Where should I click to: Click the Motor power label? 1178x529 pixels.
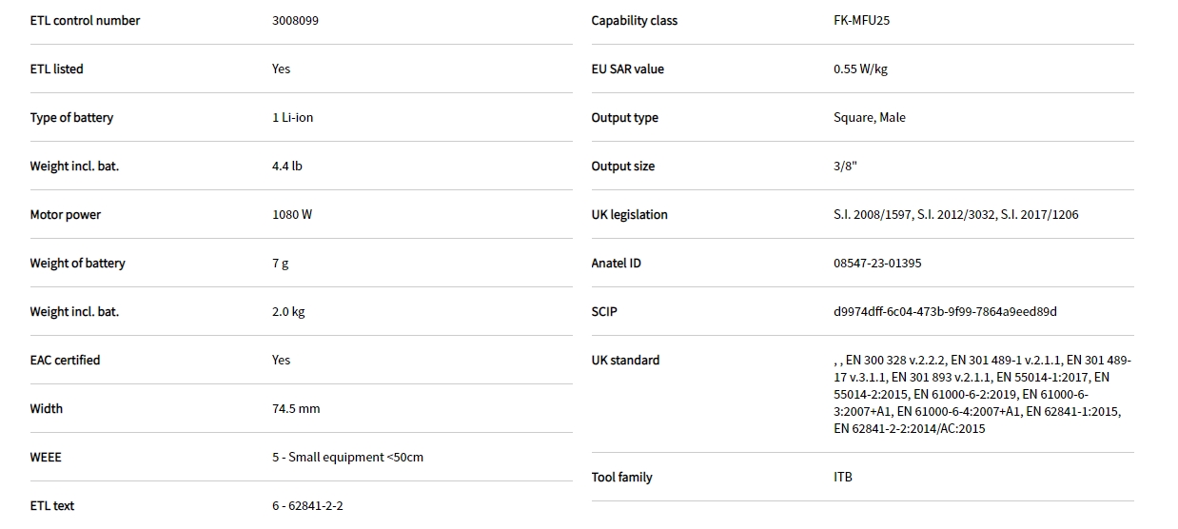(x=65, y=215)
